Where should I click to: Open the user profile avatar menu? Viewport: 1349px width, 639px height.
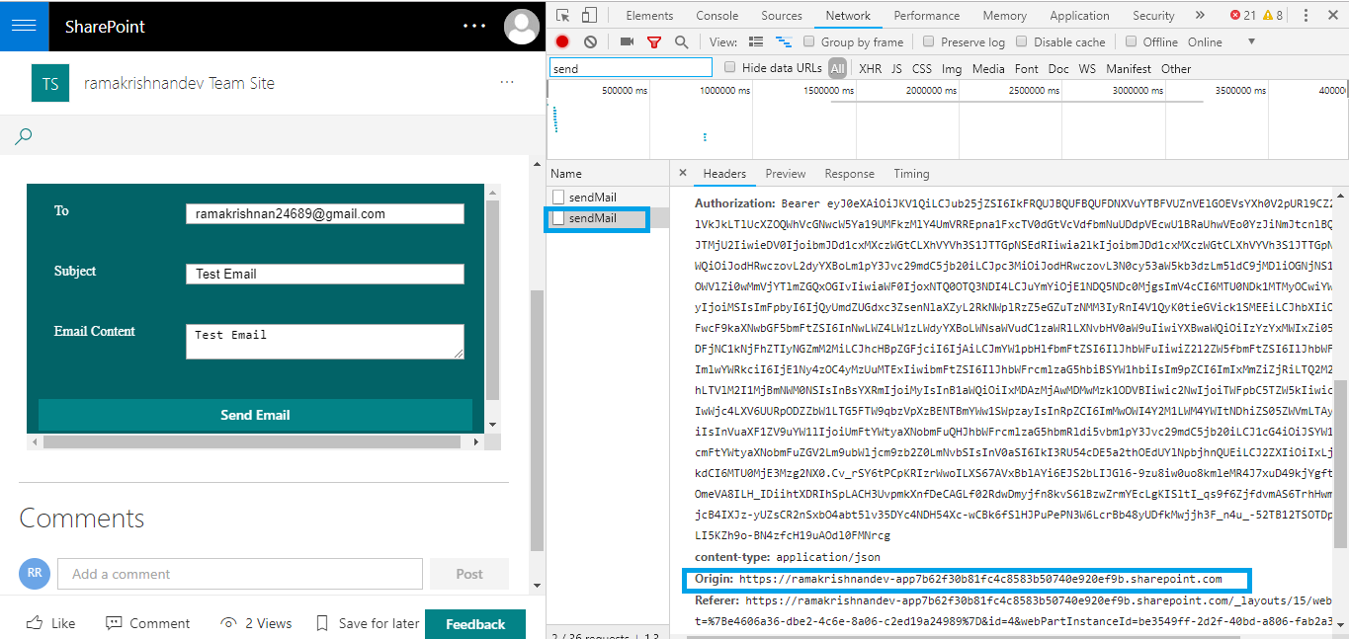point(522,26)
